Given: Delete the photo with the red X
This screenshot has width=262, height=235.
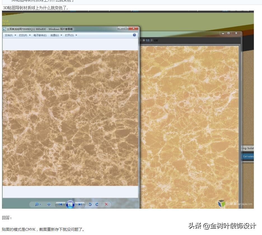Looking at the screenshot, I should (106, 205).
